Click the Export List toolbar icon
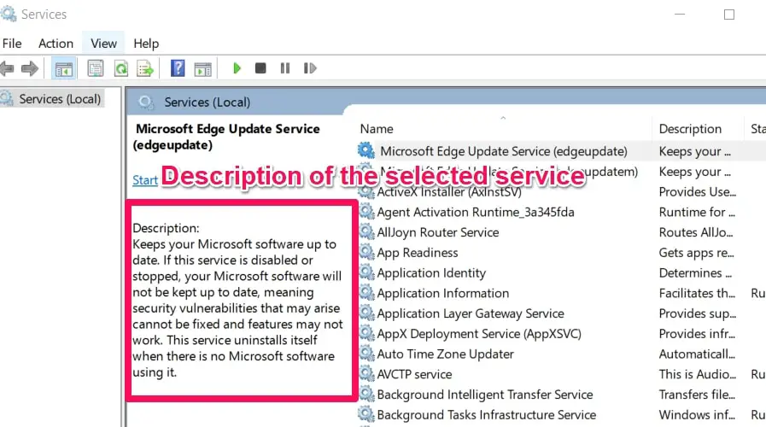This screenshot has height=427, width=766. 145,68
